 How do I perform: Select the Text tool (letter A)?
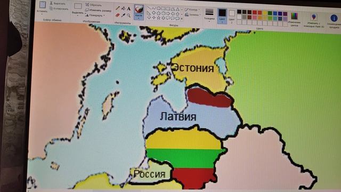(x=129, y=9)
